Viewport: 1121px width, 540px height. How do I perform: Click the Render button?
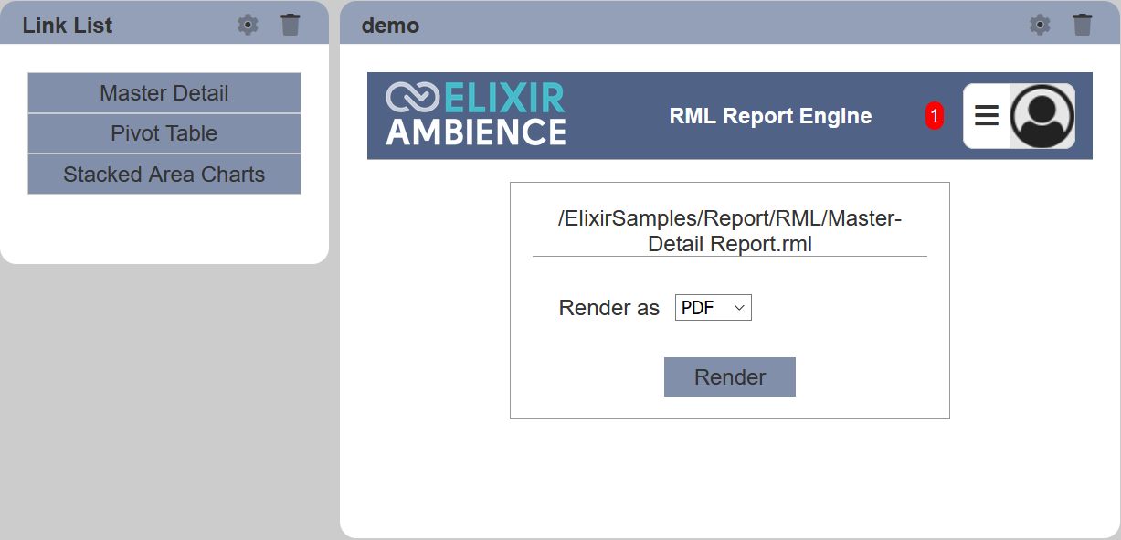730,377
